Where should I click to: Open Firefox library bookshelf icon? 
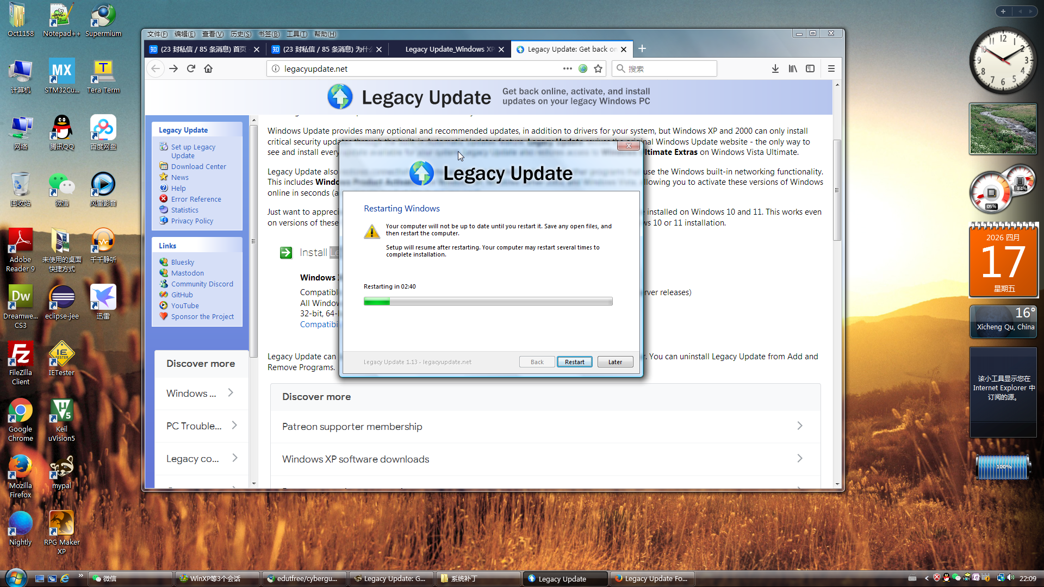(x=793, y=68)
